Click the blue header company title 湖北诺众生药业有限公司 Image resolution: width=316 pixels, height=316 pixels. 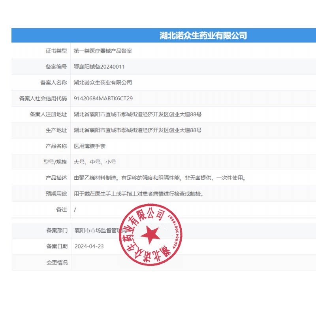pyautogui.click(x=203, y=36)
